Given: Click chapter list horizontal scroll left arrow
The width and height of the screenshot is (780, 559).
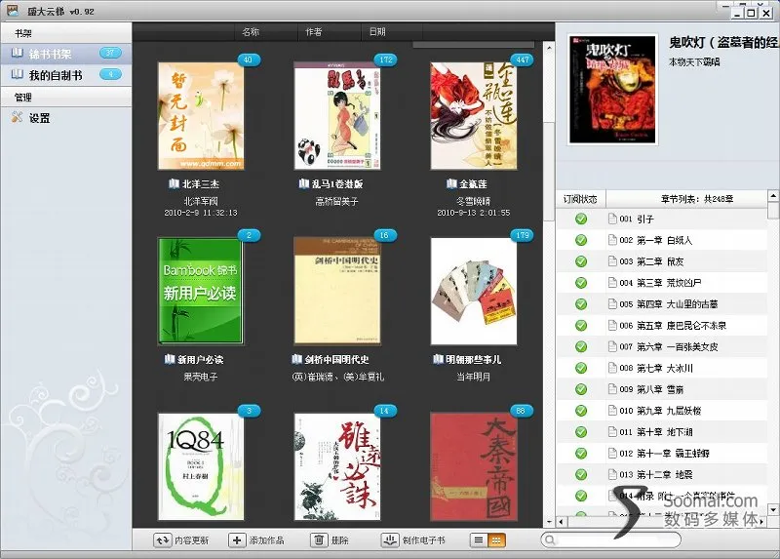Looking at the screenshot, I should click(562, 522).
